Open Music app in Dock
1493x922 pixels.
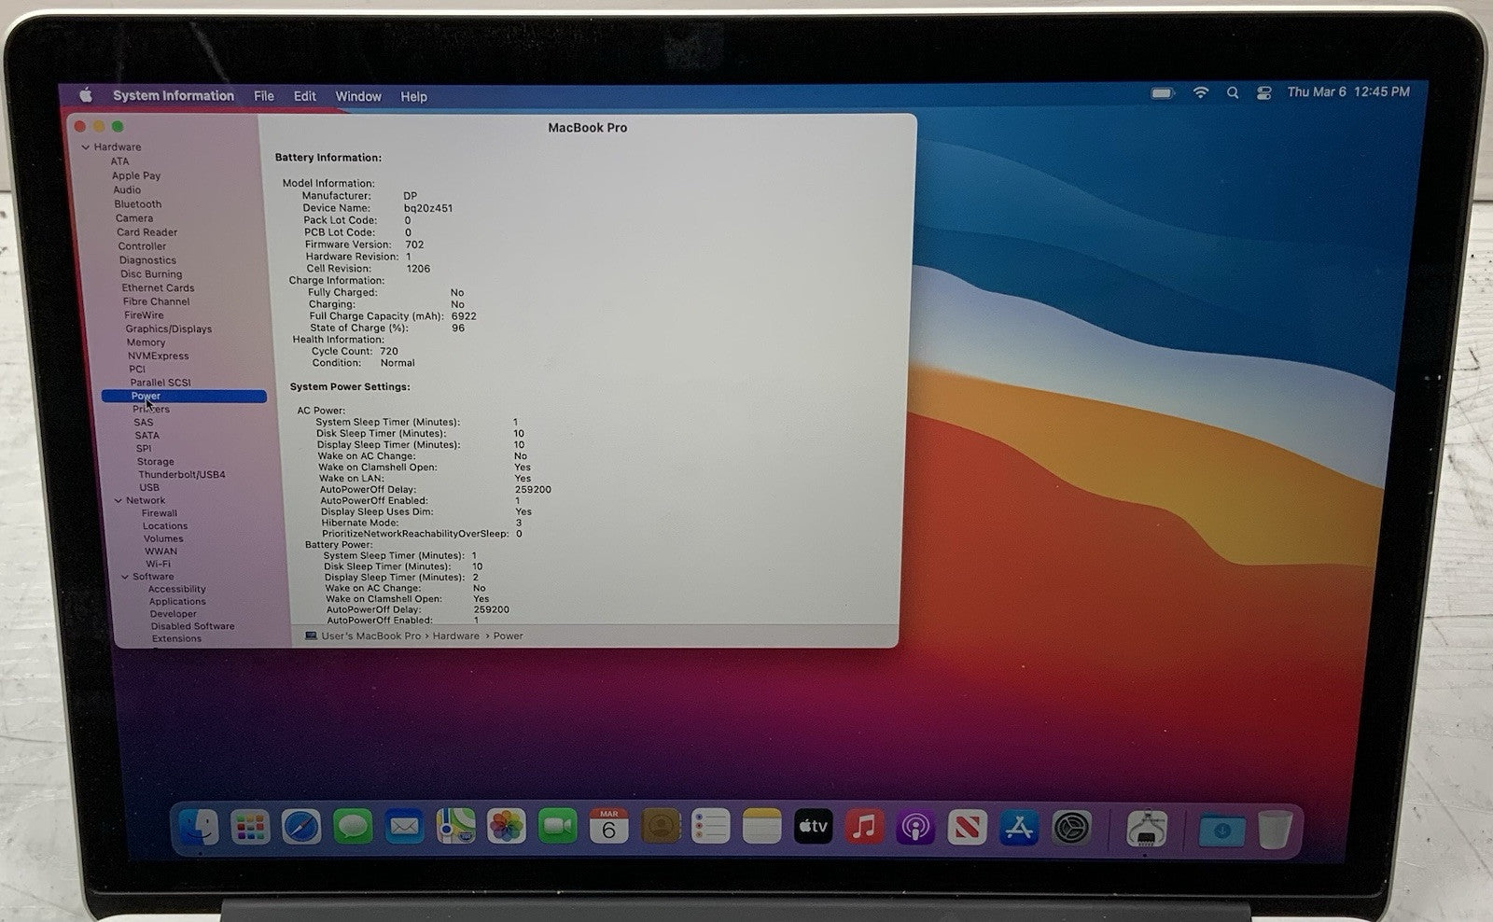pos(864,827)
